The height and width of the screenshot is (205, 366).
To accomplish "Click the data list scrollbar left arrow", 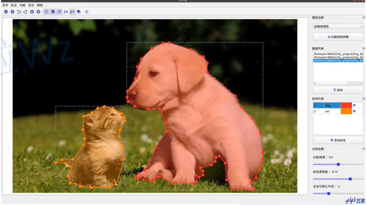I will (315, 83).
